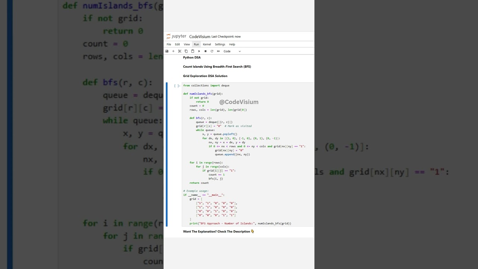Click the 'queue = deque([(r, c)])' line

pos(214,122)
